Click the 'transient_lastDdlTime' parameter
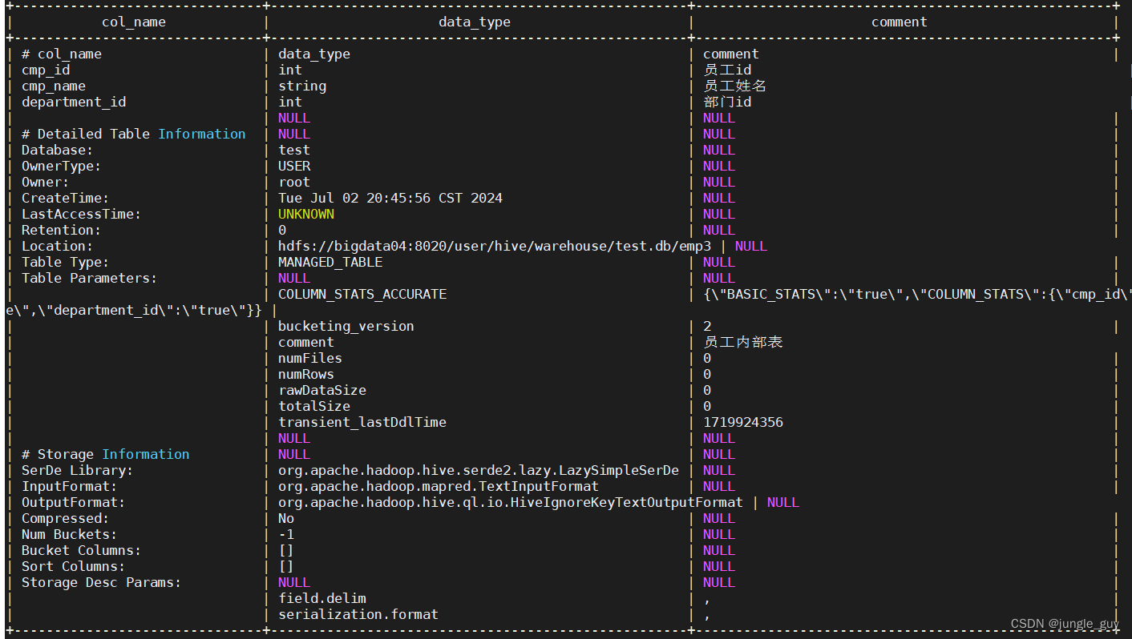 click(x=362, y=423)
